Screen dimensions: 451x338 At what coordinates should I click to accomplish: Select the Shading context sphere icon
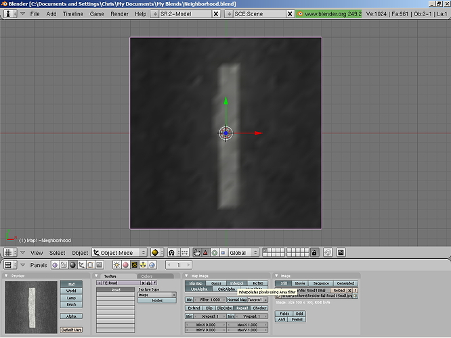tap(72, 265)
